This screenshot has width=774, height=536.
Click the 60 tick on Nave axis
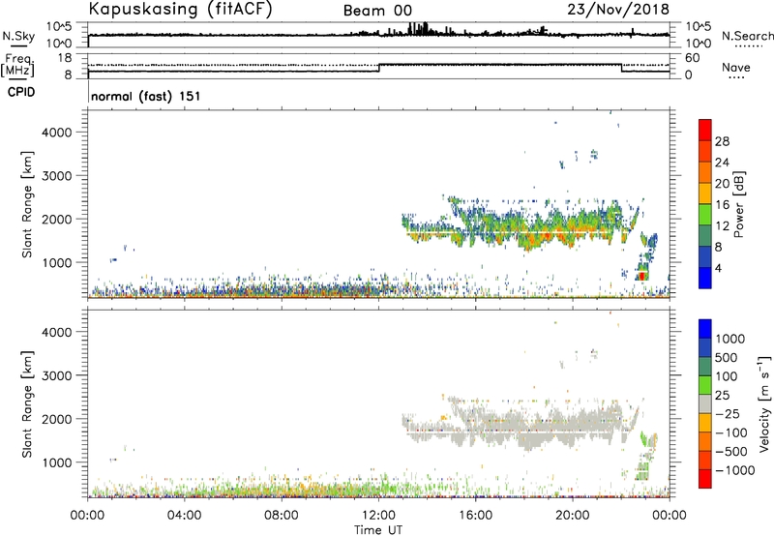pos(692,58)
